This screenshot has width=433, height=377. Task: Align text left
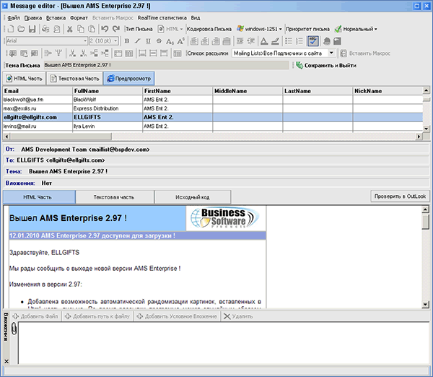tap(194, 41)
